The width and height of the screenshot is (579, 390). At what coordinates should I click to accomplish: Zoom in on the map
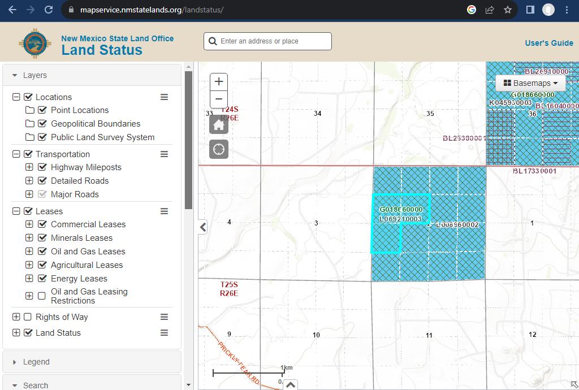point(219,81)
